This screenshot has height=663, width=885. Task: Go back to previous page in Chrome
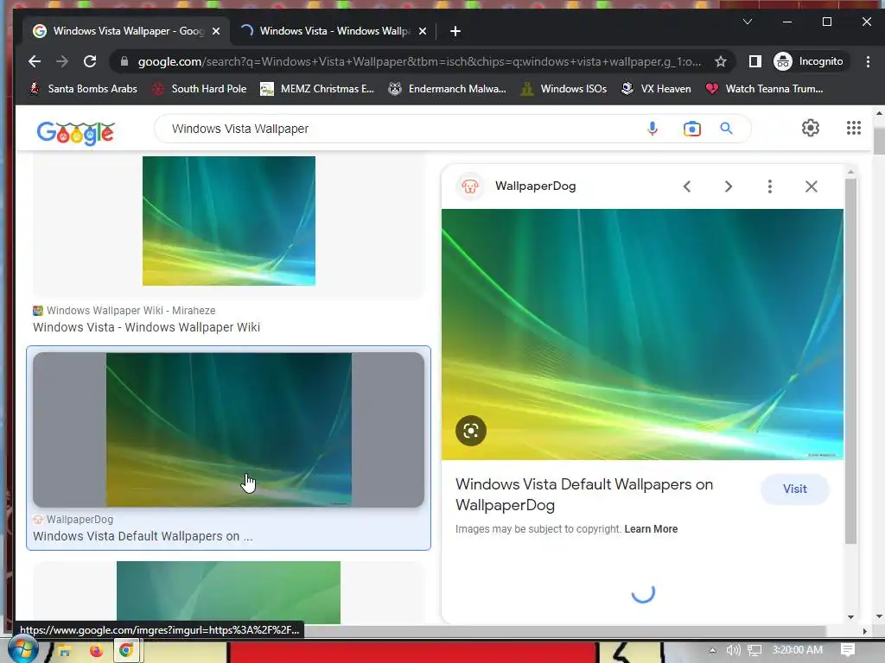[x=35, y=61]
